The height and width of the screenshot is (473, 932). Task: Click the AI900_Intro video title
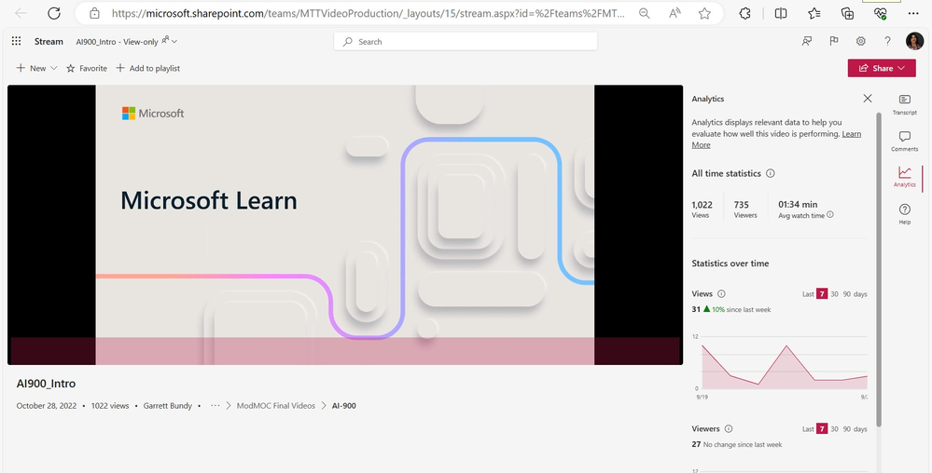(47, 384)
